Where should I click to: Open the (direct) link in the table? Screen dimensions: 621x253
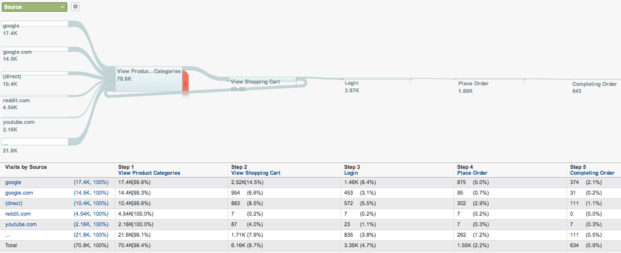[x=15, y=203]
